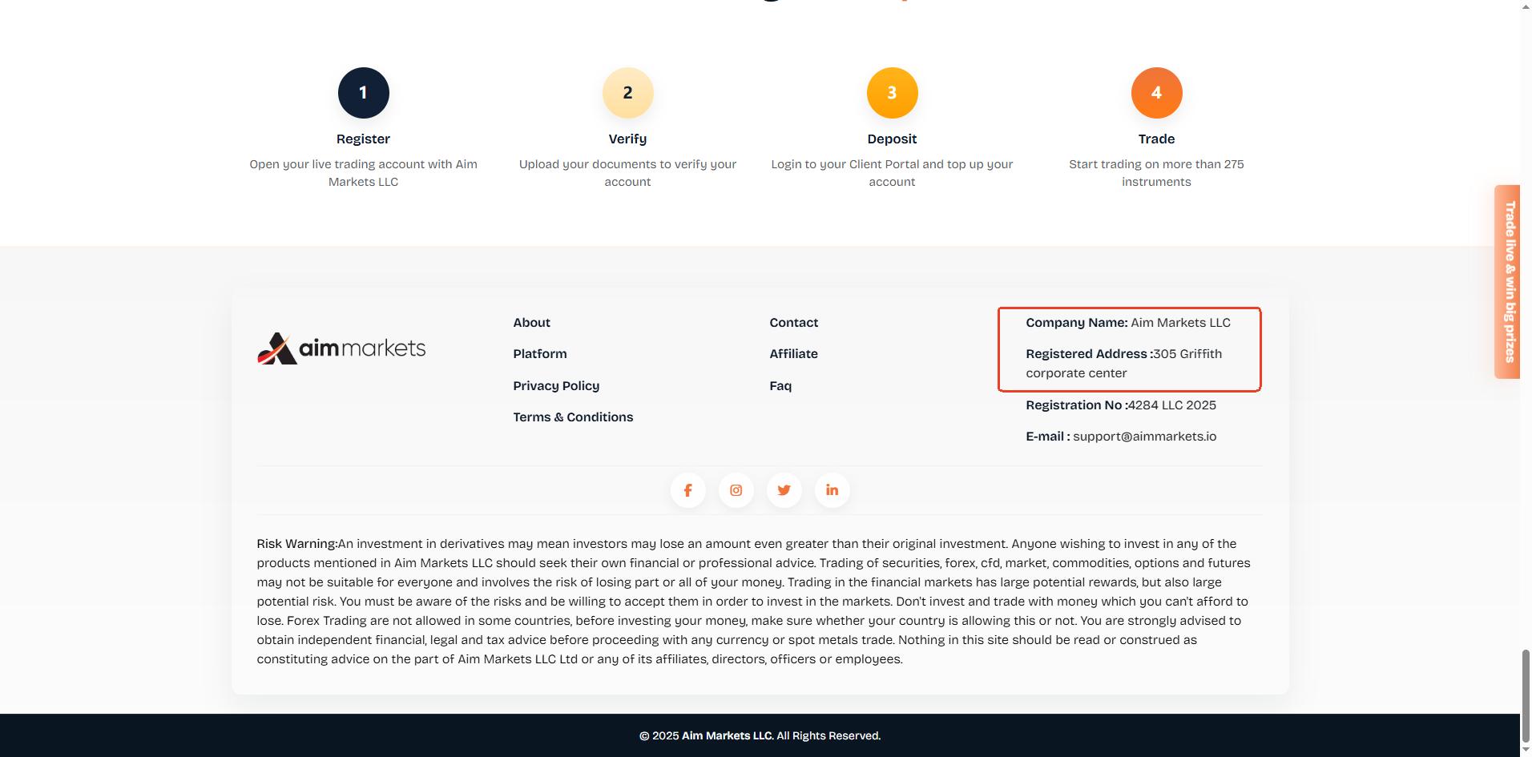Image resolution: width=1532 pixels, height=757 pixels.
Task: Visit the Affiliate footer link
Action: click(x=793, y=354)
